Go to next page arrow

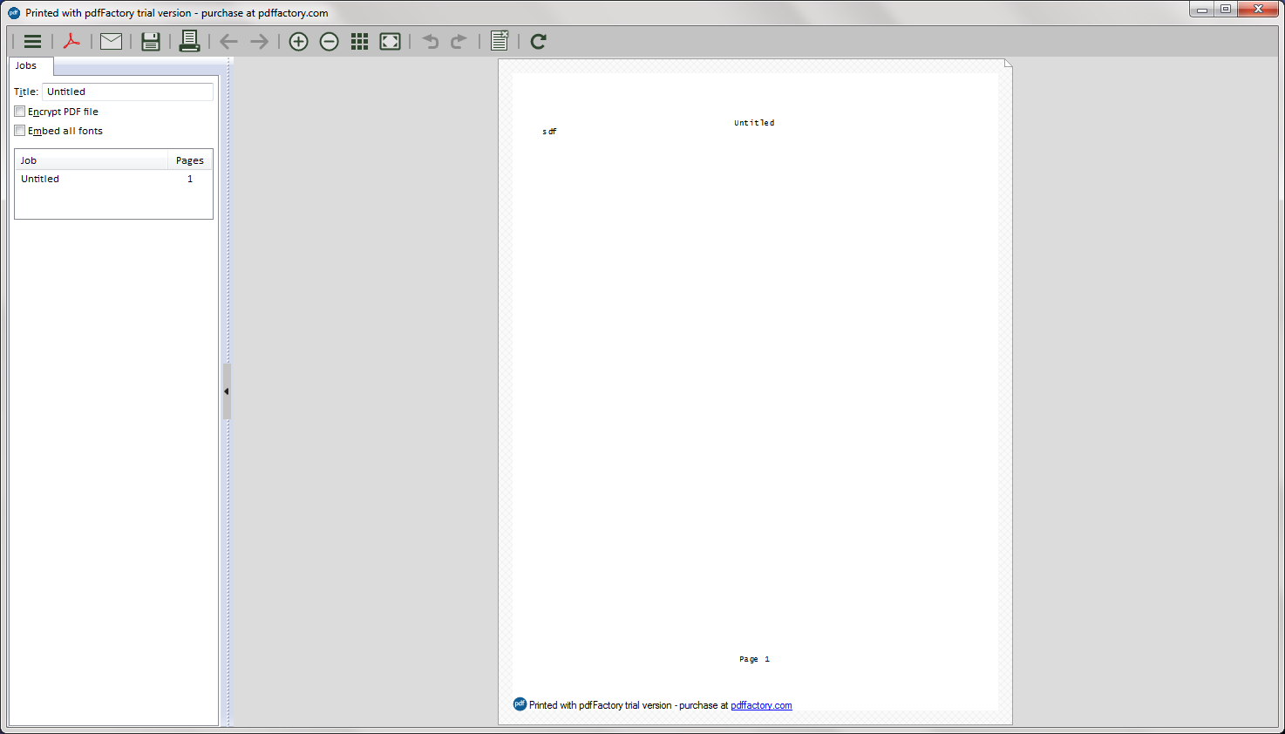pos(259,41)
